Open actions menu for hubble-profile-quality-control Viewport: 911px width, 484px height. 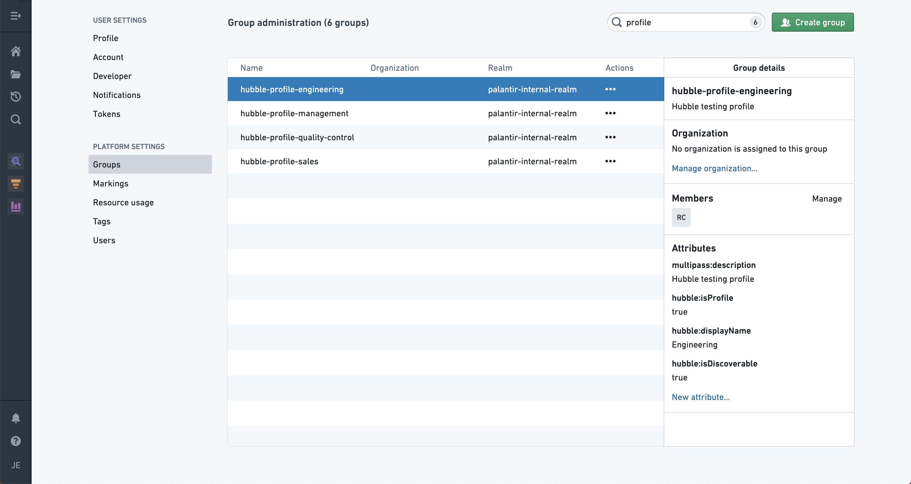[610, 137]
